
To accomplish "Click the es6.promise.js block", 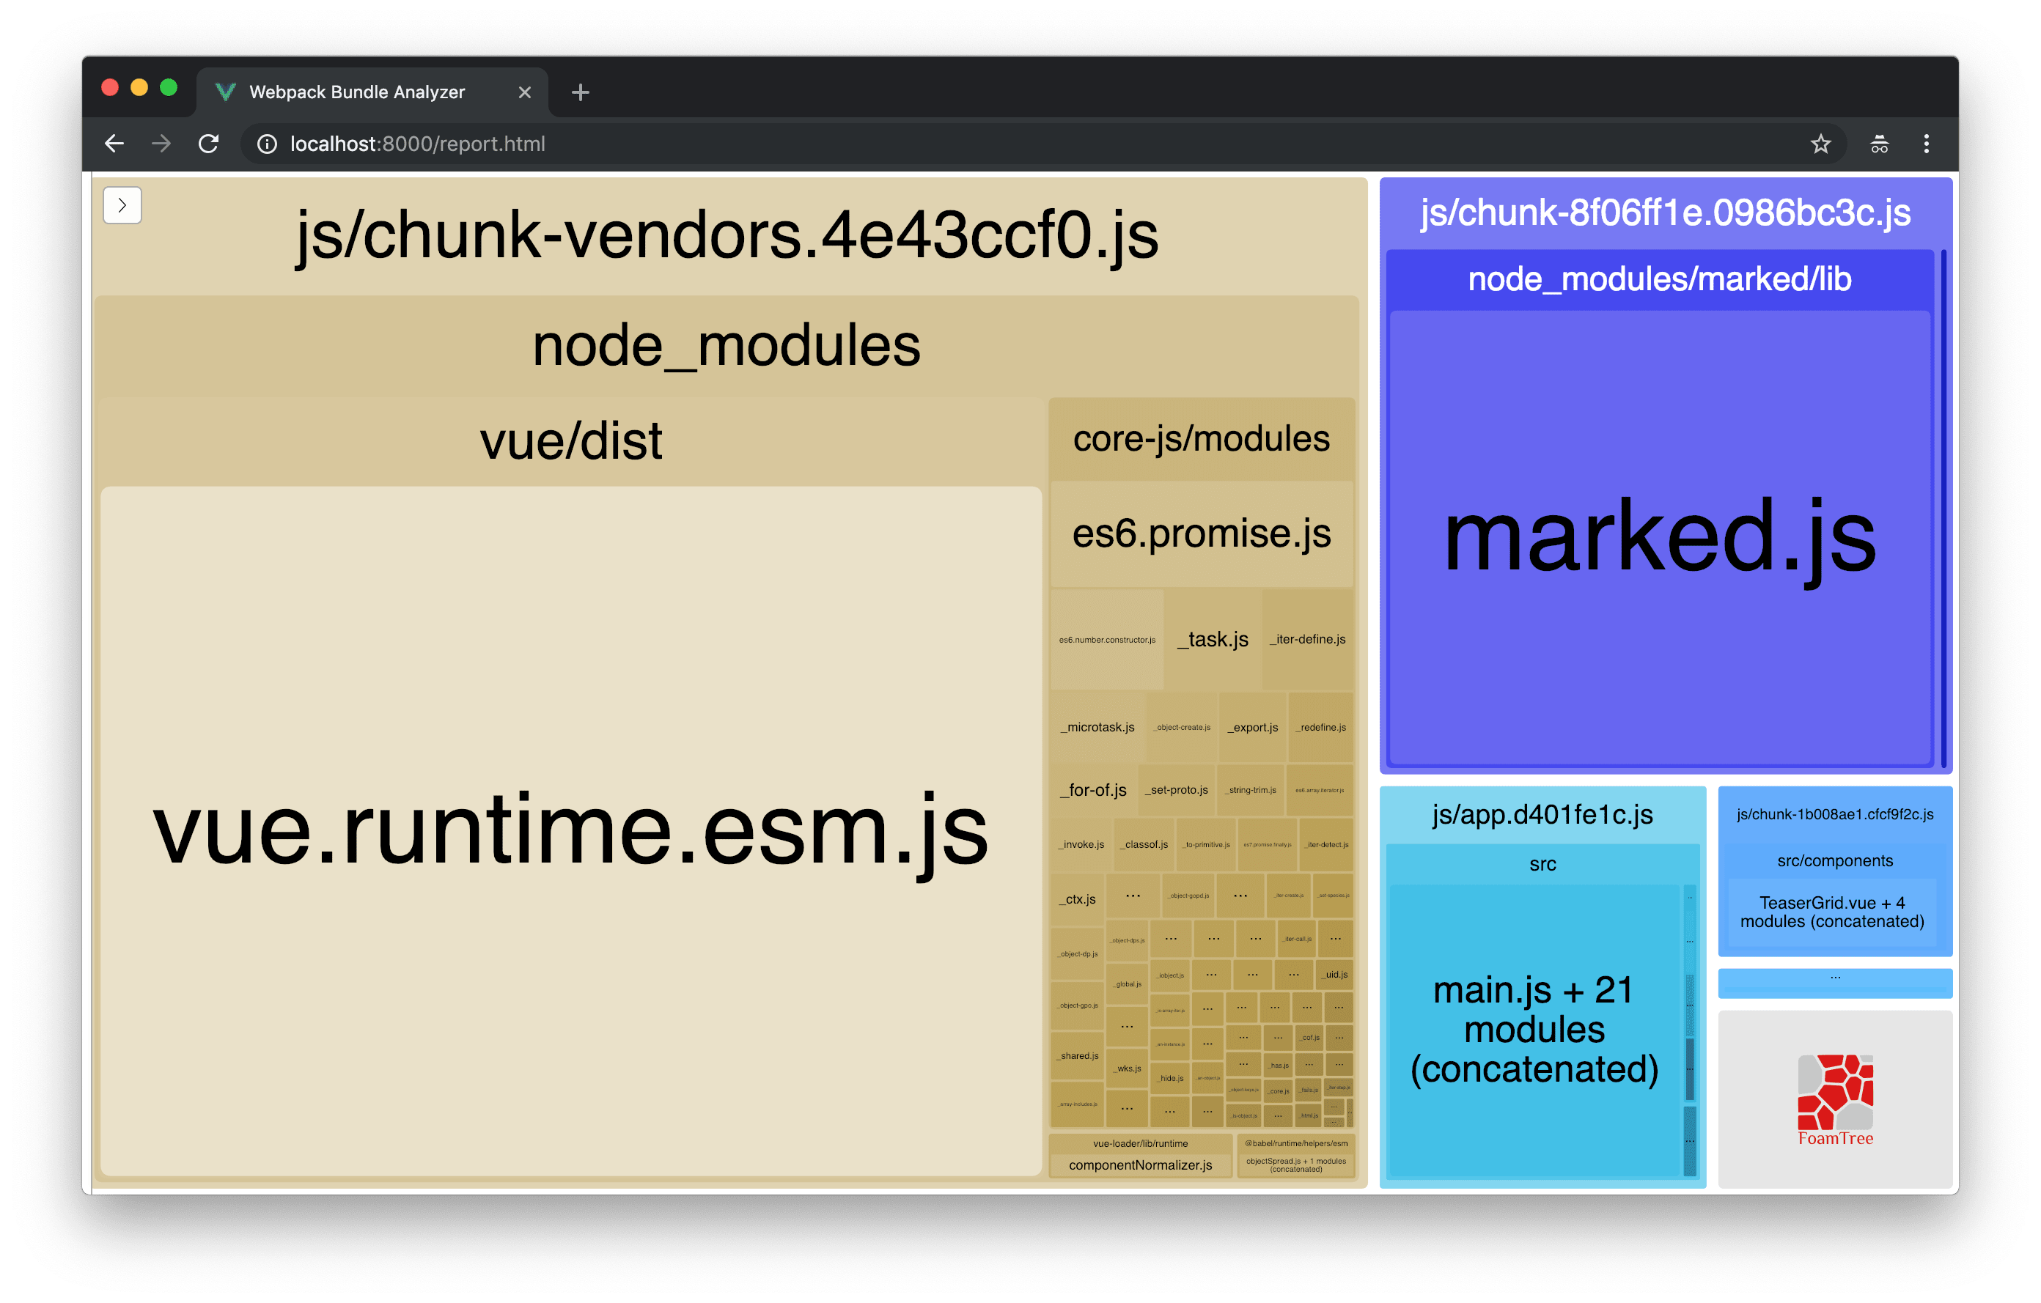I will click(1201, 534).
